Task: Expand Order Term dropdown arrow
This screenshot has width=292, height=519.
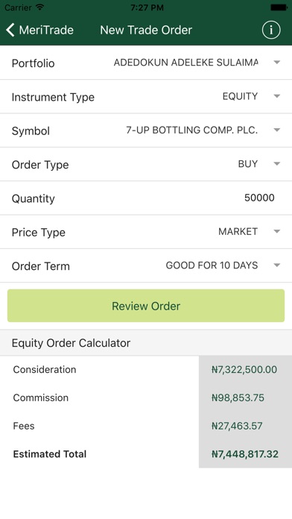Action: [277, 265]
